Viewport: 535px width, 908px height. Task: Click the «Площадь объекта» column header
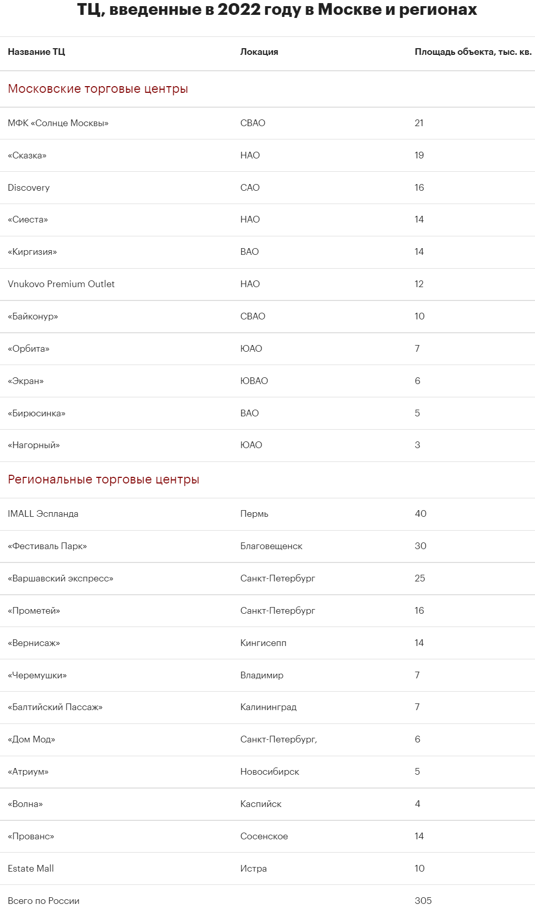coord(473,52)
